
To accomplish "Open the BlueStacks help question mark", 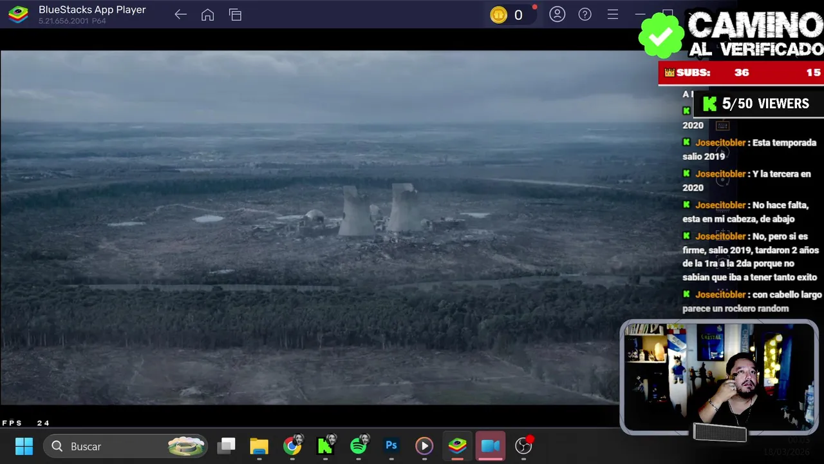I will 585,14.
